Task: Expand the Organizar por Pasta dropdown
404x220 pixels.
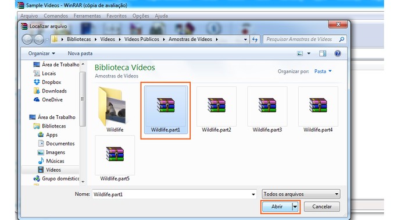Action: [x=323, y=72]
